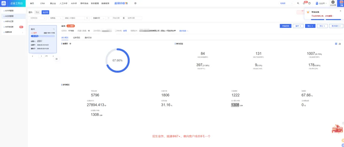Click the hamburger list icon below the task card
The image size is (344, 147).
point(57,59)
